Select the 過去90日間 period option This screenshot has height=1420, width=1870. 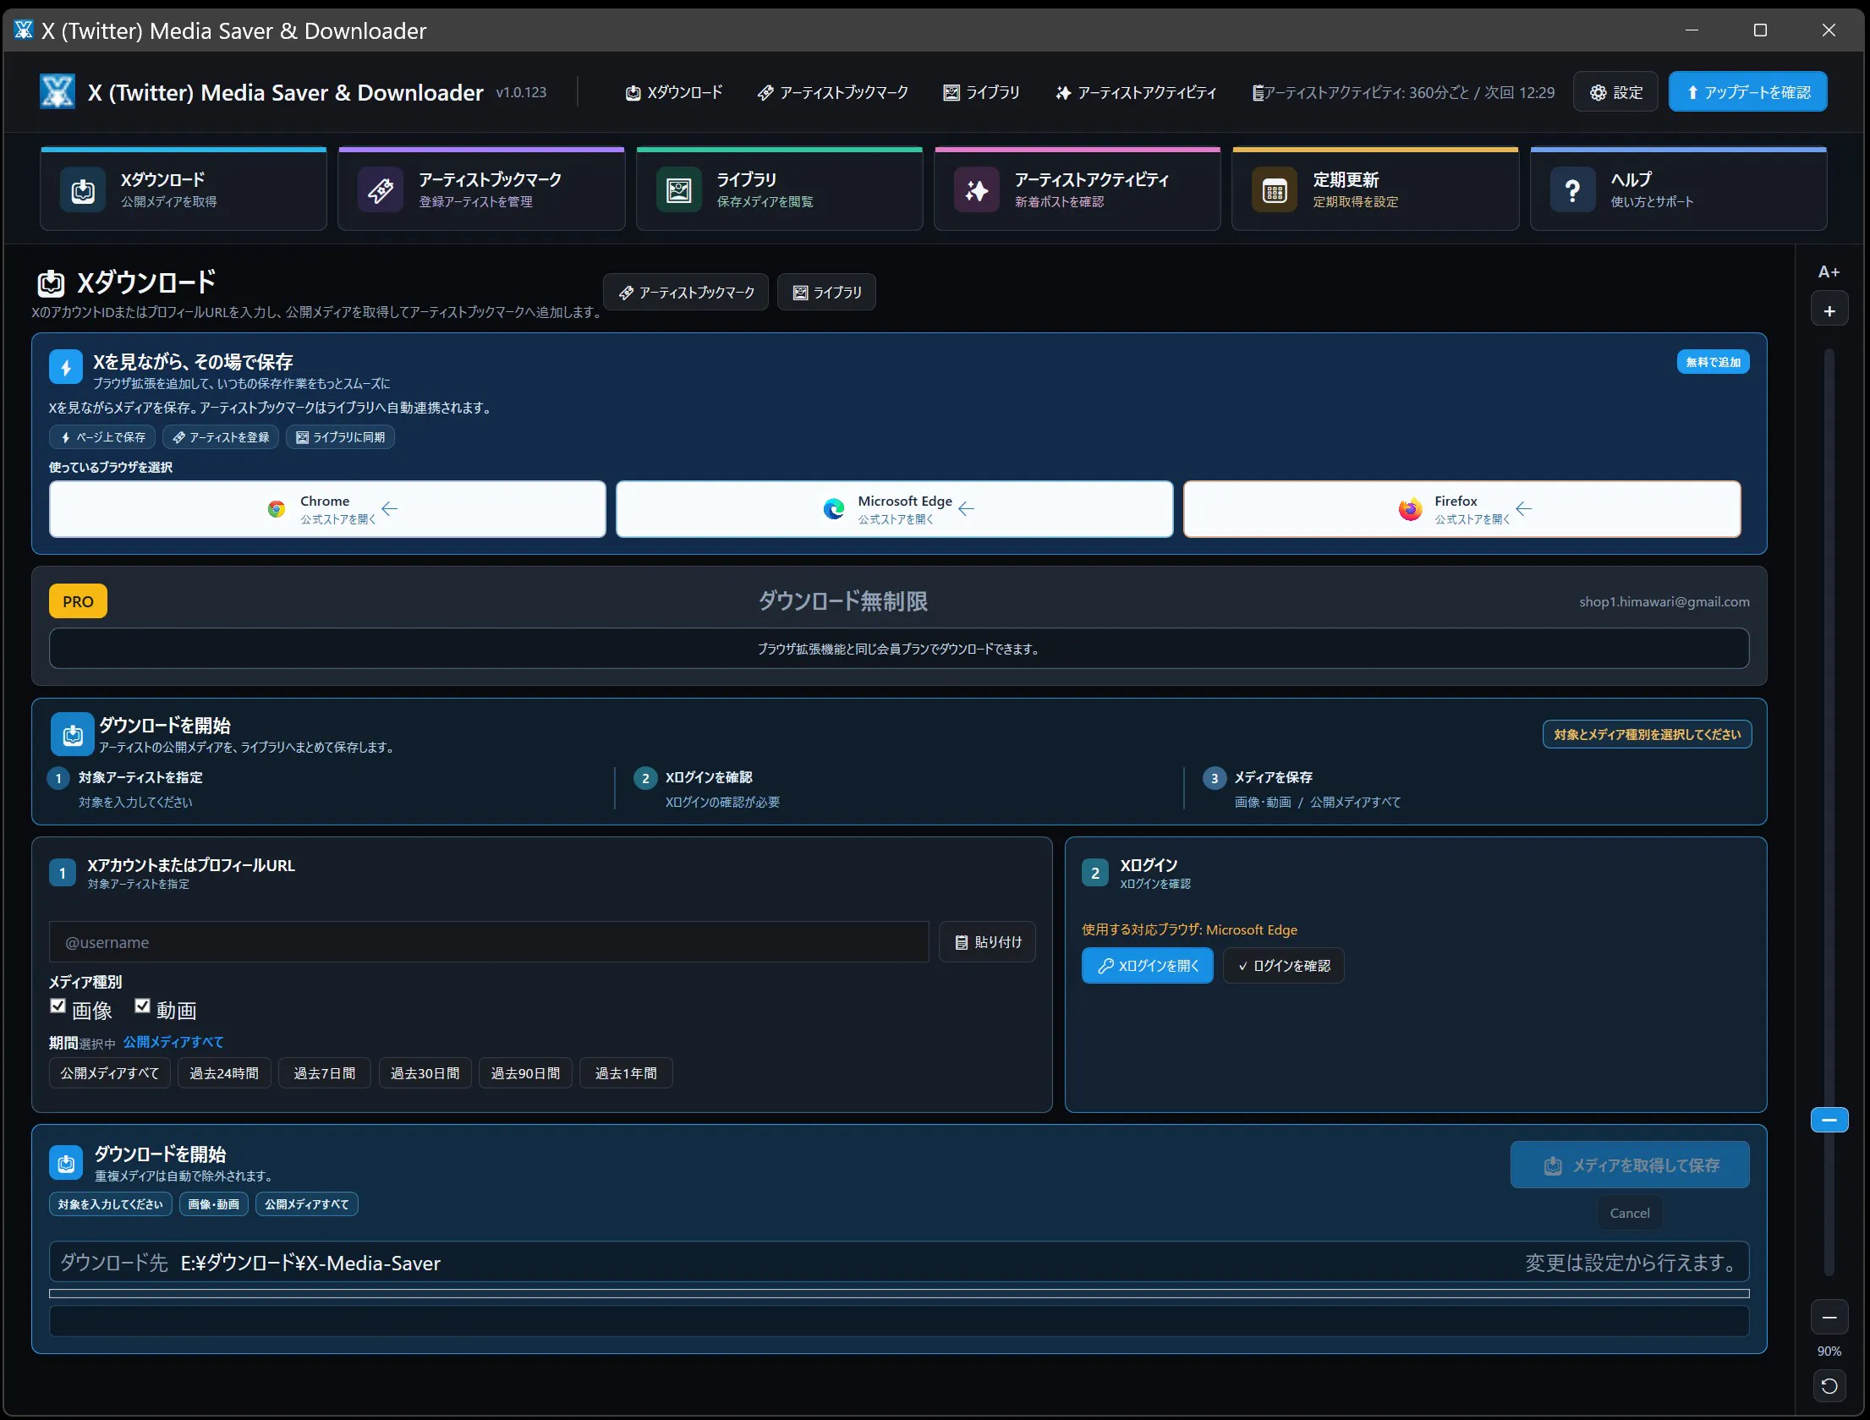526,1073
